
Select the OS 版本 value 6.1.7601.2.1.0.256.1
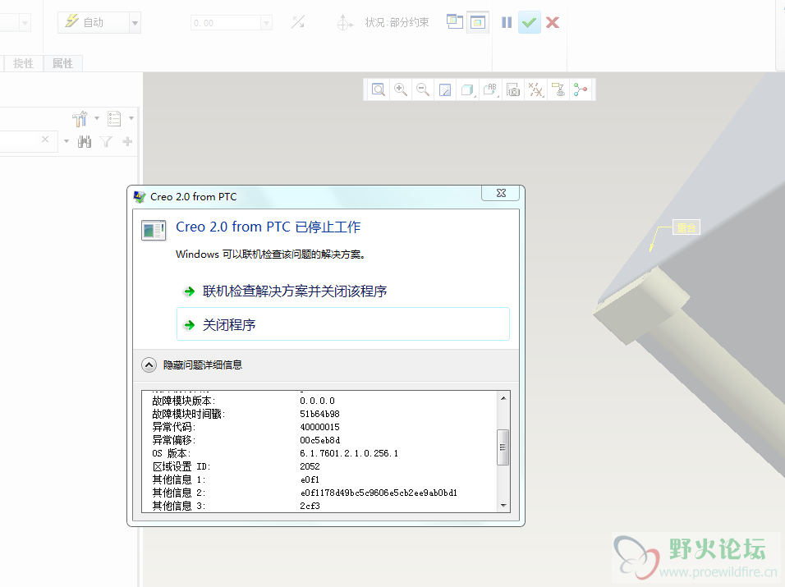click(x=349, y=453)
